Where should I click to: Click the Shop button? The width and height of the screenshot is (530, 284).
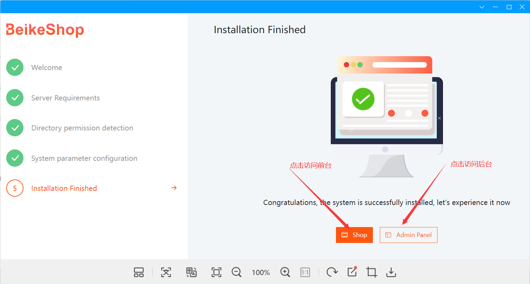(354, 235)
